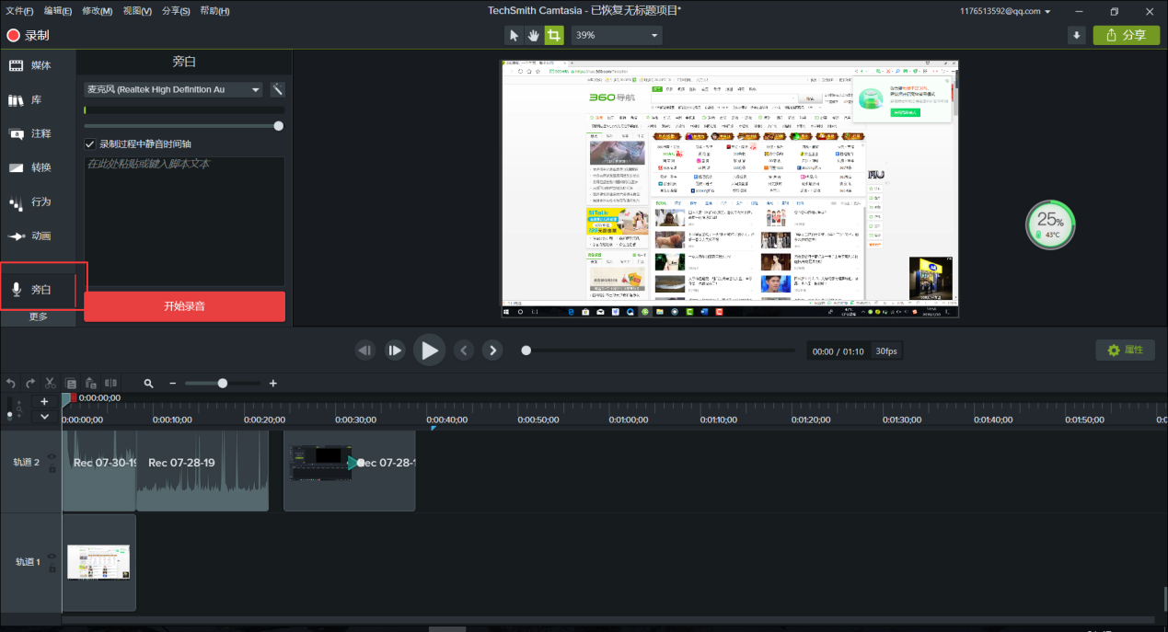Open the 属性 properties panel button
The height and width of the screenshot is (632, 1168).
coord(1125,350)
